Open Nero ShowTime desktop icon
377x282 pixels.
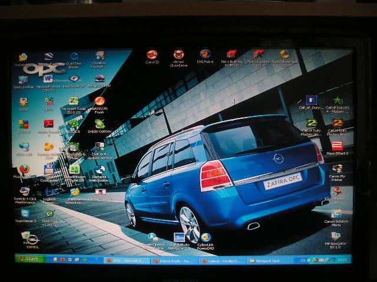285,55
